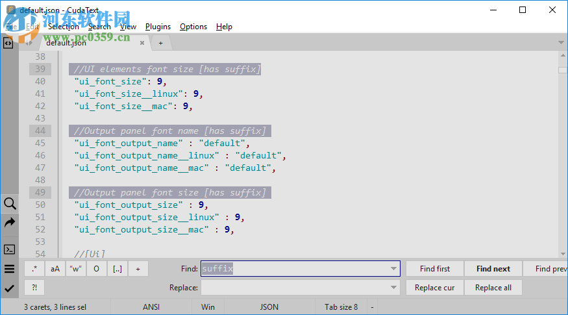
Task: Open the search panel magnifier icon
Action: pos(10,204)
